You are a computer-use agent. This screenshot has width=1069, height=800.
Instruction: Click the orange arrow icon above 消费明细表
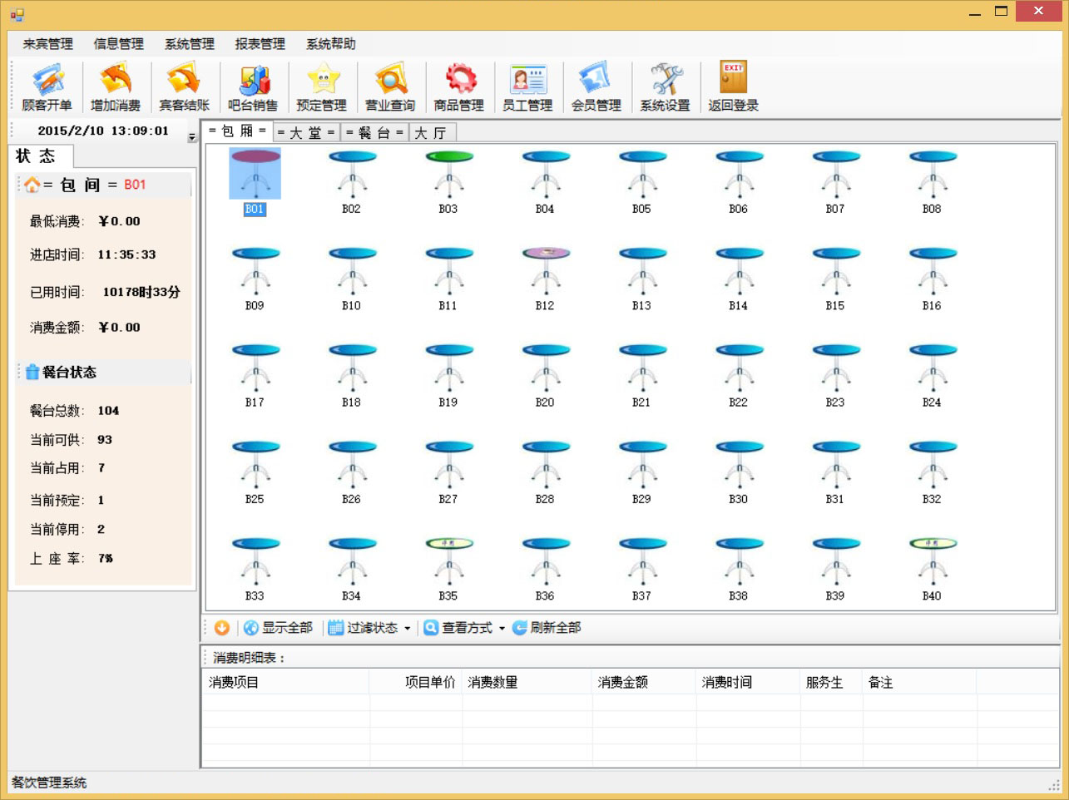(221, 628)
